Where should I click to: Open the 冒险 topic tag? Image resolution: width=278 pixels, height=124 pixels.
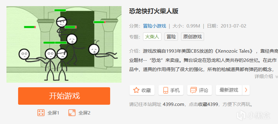point(171,37)
